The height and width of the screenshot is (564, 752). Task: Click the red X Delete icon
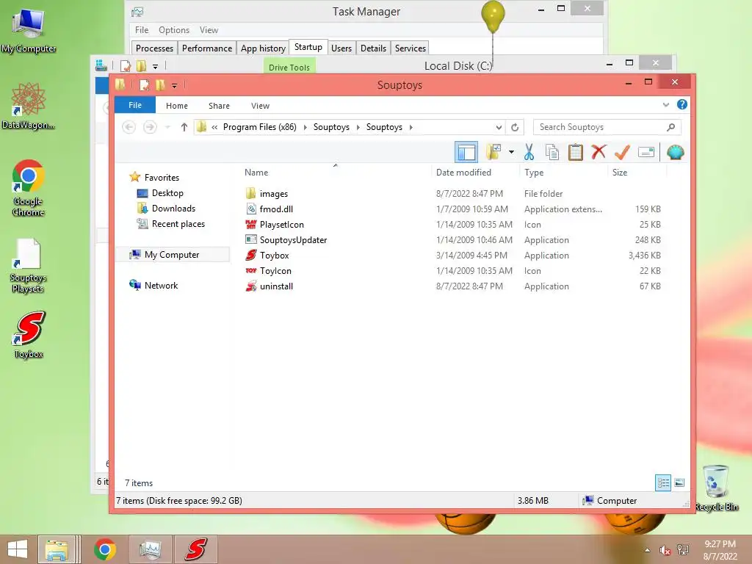pyautogui.click(x=599, y=153)
